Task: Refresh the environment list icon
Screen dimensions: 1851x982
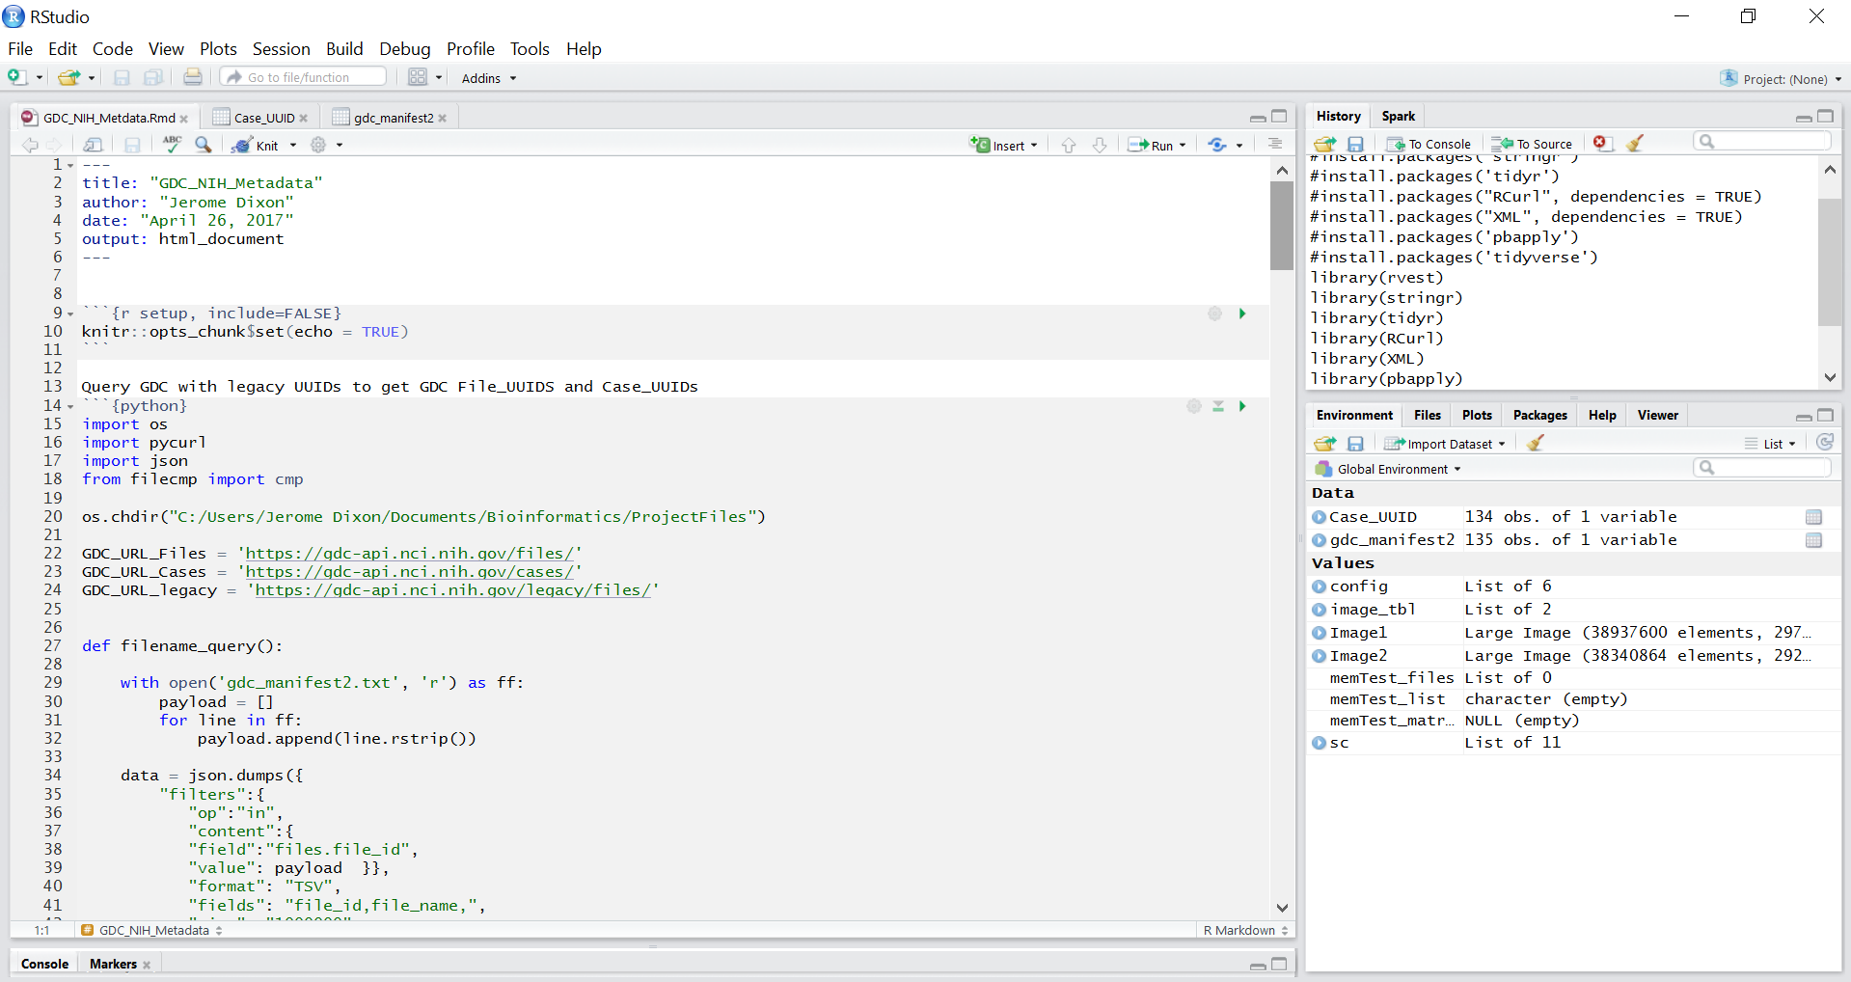Action: pos(1825,442)
